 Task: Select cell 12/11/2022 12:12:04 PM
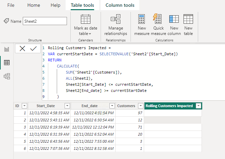[93, 127]
